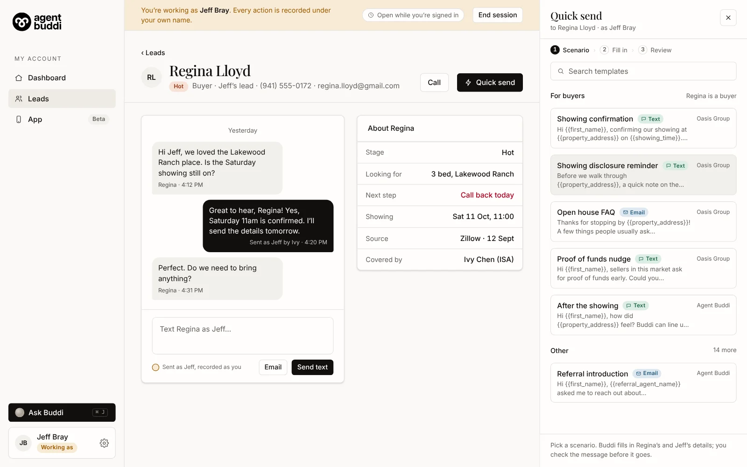Viewport: 747px width, 467px height.
Task: Go to step 2 Fill in
Action: 614,50
